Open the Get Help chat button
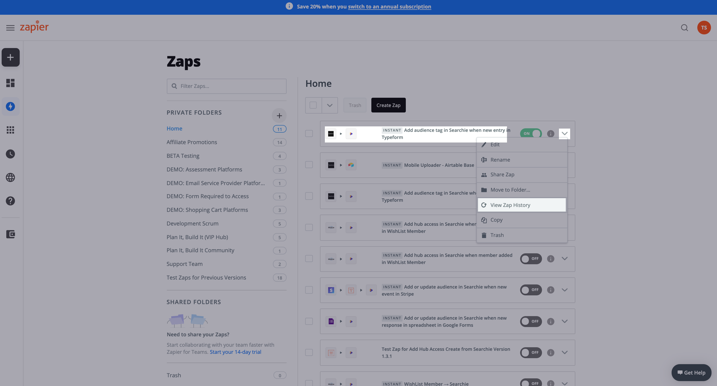Image resolution: width=717 pixels, height=386 pixels. (691, 373)
